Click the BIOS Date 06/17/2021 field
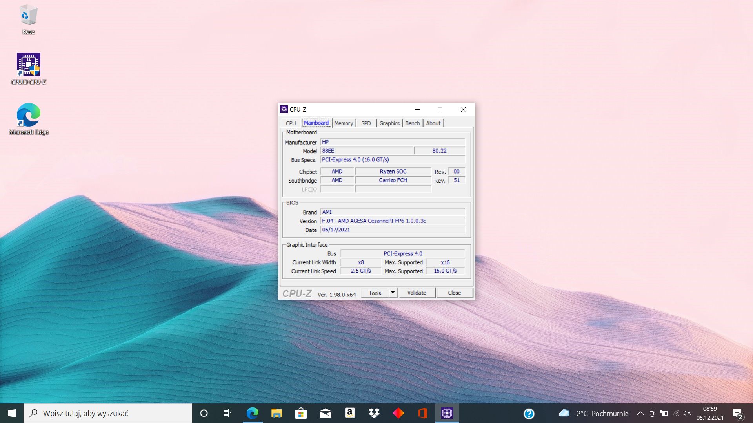 (x=393, y=230)
